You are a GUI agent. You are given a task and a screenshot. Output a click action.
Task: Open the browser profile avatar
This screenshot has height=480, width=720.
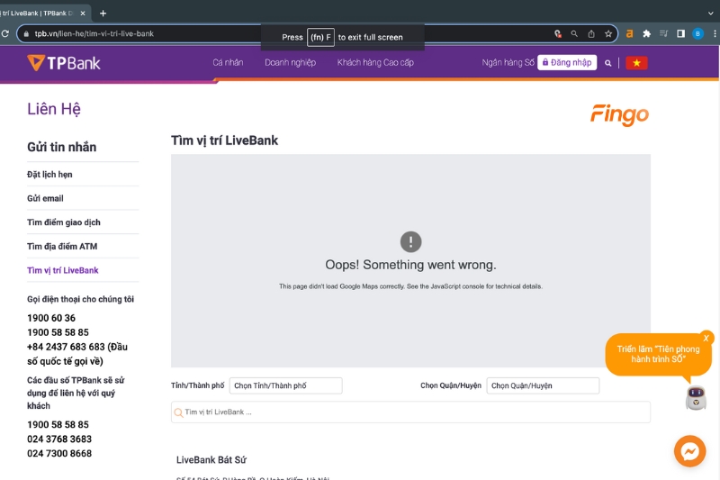click(697, 33)
